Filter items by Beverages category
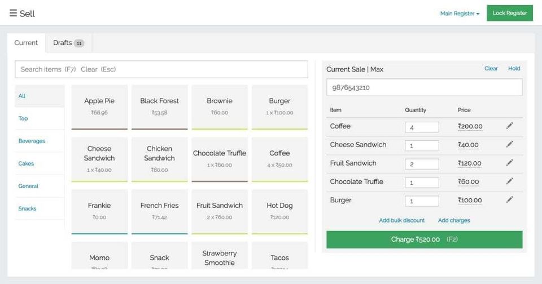This screenshot has width=542, height=284. point(32,141)
